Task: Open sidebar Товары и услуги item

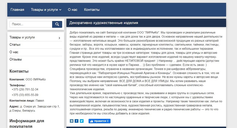Action: coord(22,37)
